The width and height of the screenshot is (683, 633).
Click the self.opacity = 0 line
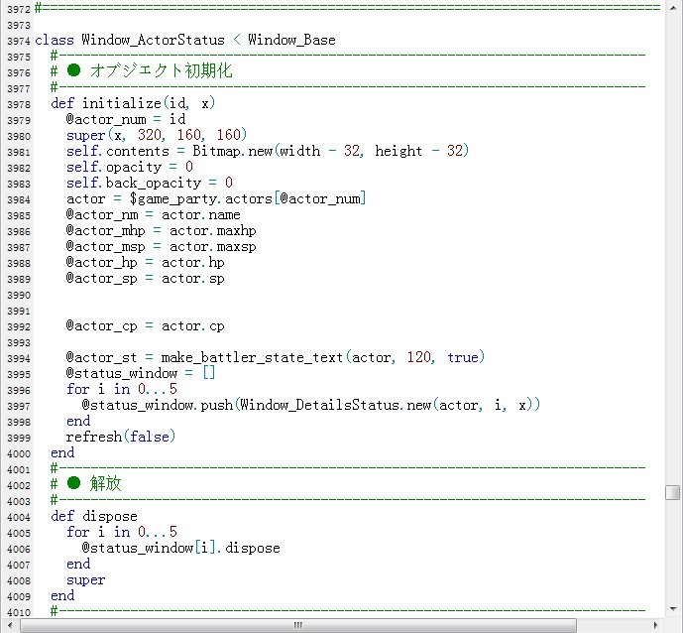click(130, 167)
